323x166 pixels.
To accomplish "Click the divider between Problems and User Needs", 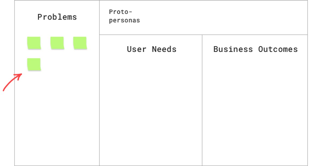I will click(x=99, y=83).
